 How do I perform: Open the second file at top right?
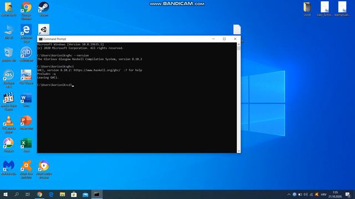[x=324, y=9]
